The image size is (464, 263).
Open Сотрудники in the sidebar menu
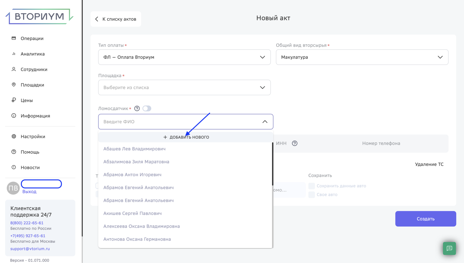point(34,69)
